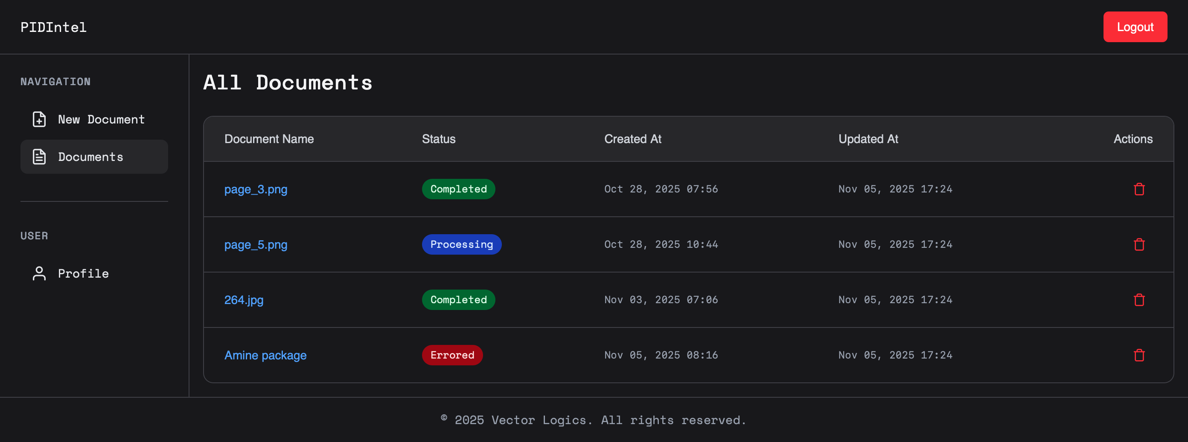Click the Status column header
Screen dimensions: 1188x442
438,139
